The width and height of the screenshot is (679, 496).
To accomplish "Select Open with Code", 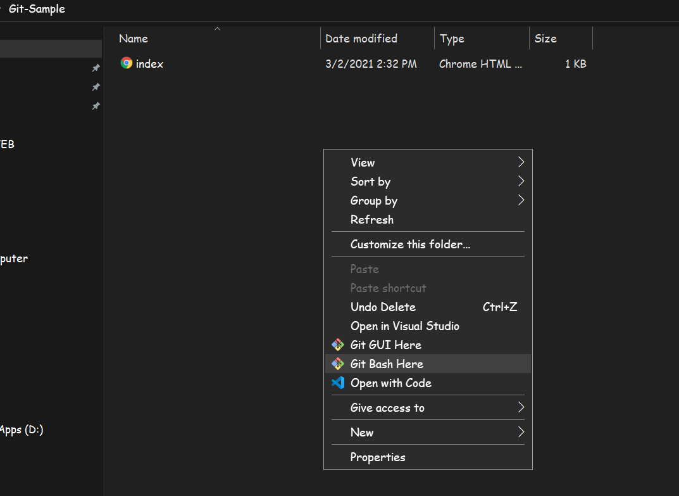I will pyautogui.click(x=428, y=383).
